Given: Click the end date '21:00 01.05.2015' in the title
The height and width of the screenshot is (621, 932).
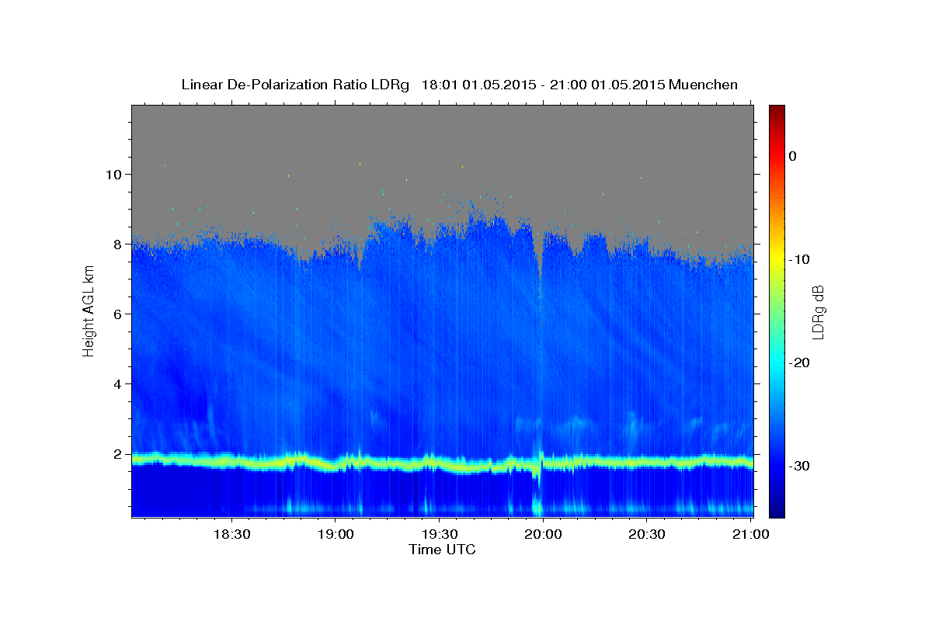Looking at the screenshot, I should (607, 85).
